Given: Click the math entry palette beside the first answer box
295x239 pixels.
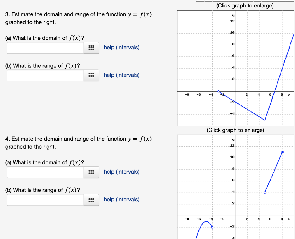Looking at the screenshot, I should coord(91,48).
